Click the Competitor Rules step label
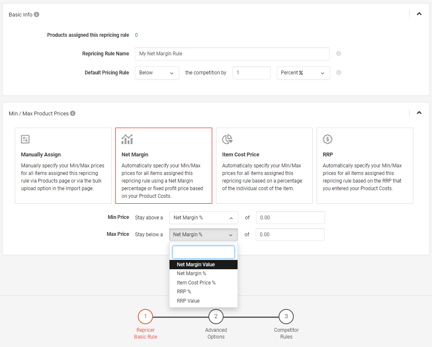Screen dimensions: 432x347 286,333
